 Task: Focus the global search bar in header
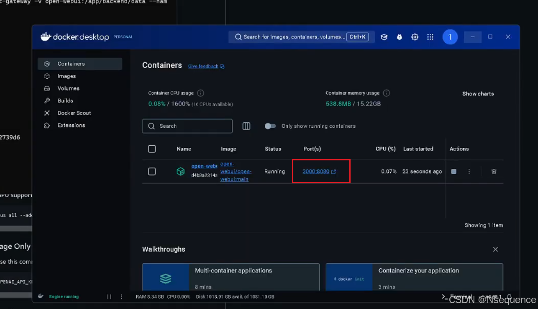(302, 37)
